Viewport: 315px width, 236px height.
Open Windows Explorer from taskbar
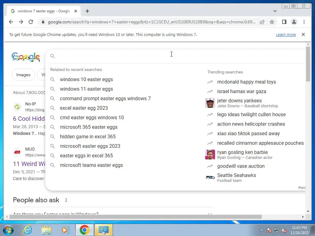(x=46, y=230)
